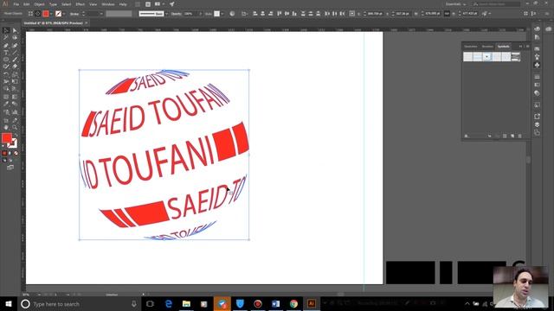Open the Window menu
554x311 pixels.
click(x=107, y=4)
